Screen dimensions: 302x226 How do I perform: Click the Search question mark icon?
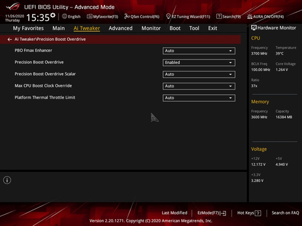click(219, 16)
